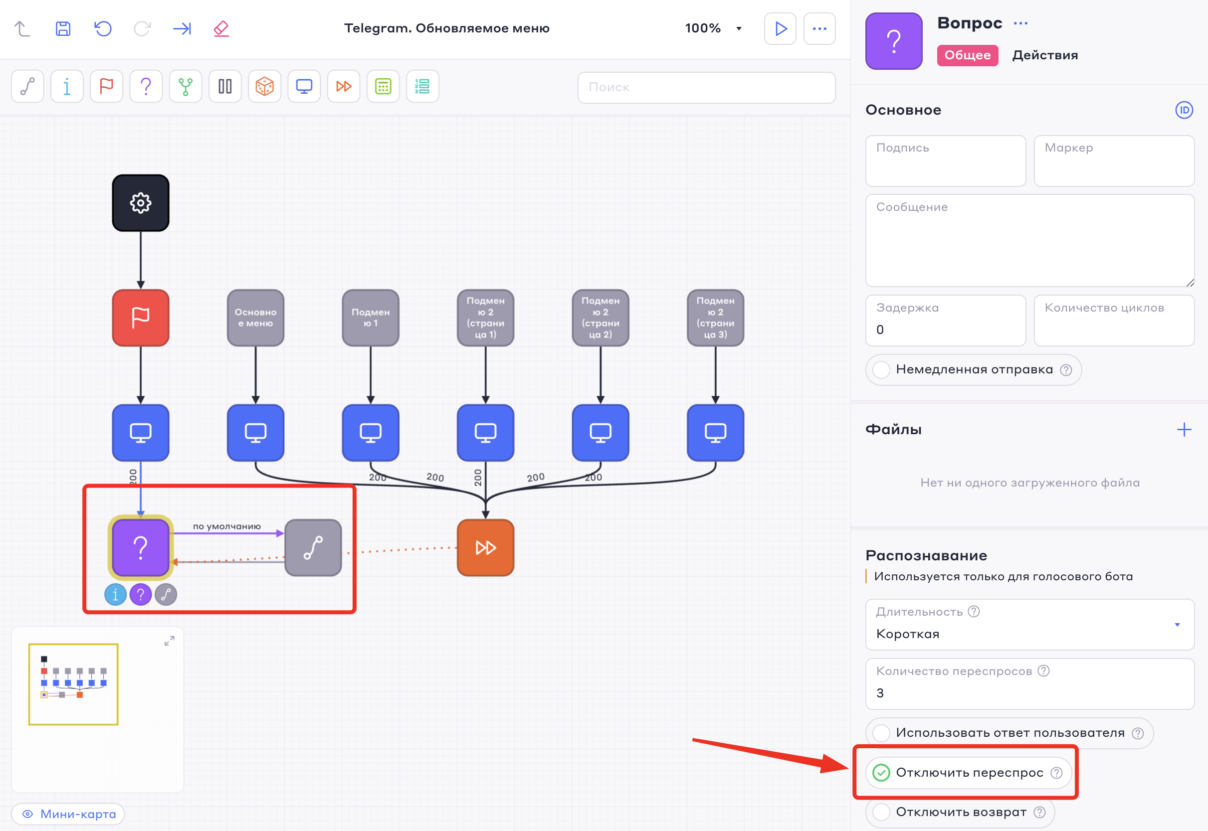Select the blue screen node under Подменю 1
This screenshot has height=831, width=1208.
coord(371,433)
